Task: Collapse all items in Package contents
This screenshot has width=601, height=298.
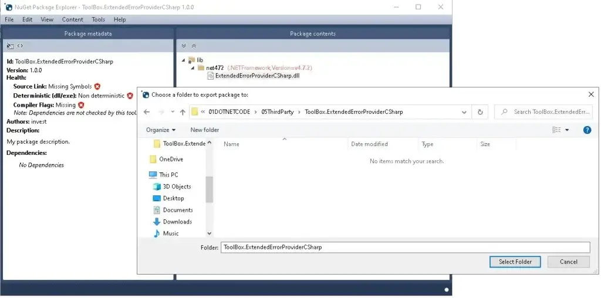Action: pos(194,46)
